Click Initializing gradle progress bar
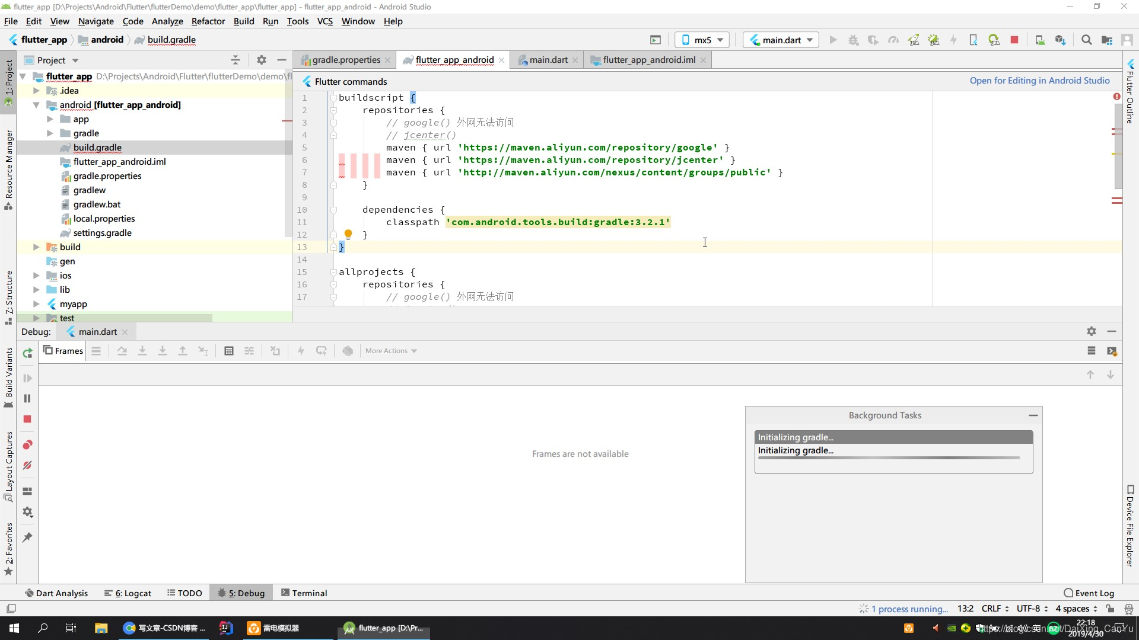Image resolution: width=1139 pixels, height=640 pixels. 888,457
